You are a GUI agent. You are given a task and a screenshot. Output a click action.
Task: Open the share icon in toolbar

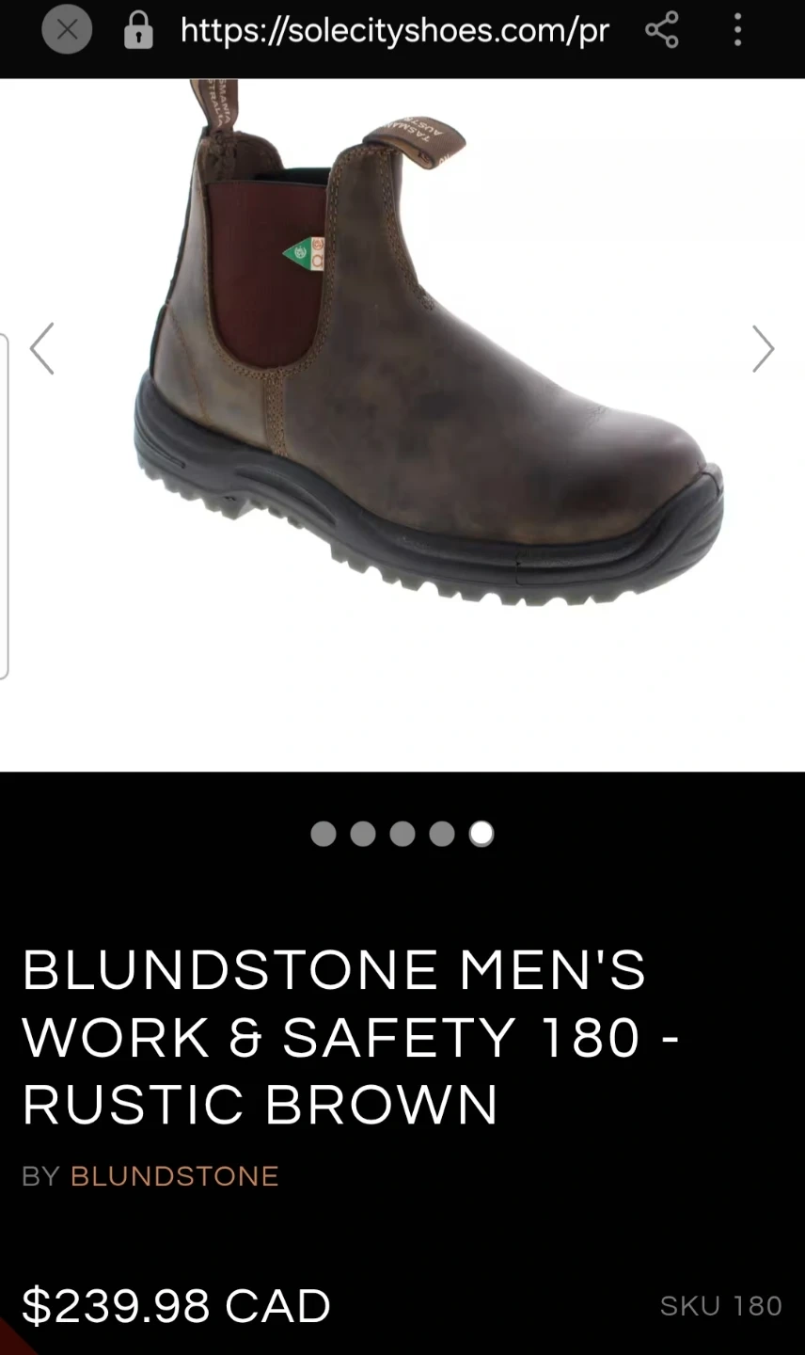pyautogui.click(x=662, y=31)
